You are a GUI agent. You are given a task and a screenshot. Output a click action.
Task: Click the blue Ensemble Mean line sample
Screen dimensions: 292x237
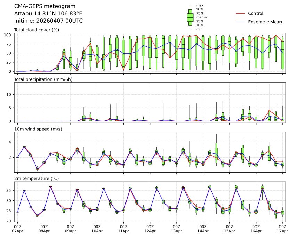240,22
